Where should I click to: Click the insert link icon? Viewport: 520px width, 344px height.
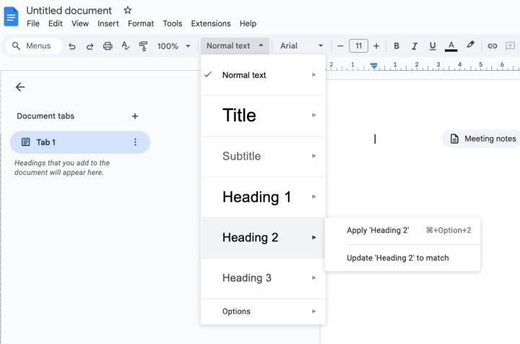tap(493, 46)
